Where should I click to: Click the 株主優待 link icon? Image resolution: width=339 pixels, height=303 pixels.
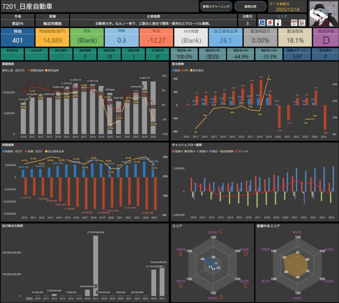click(x=302, y=23)
